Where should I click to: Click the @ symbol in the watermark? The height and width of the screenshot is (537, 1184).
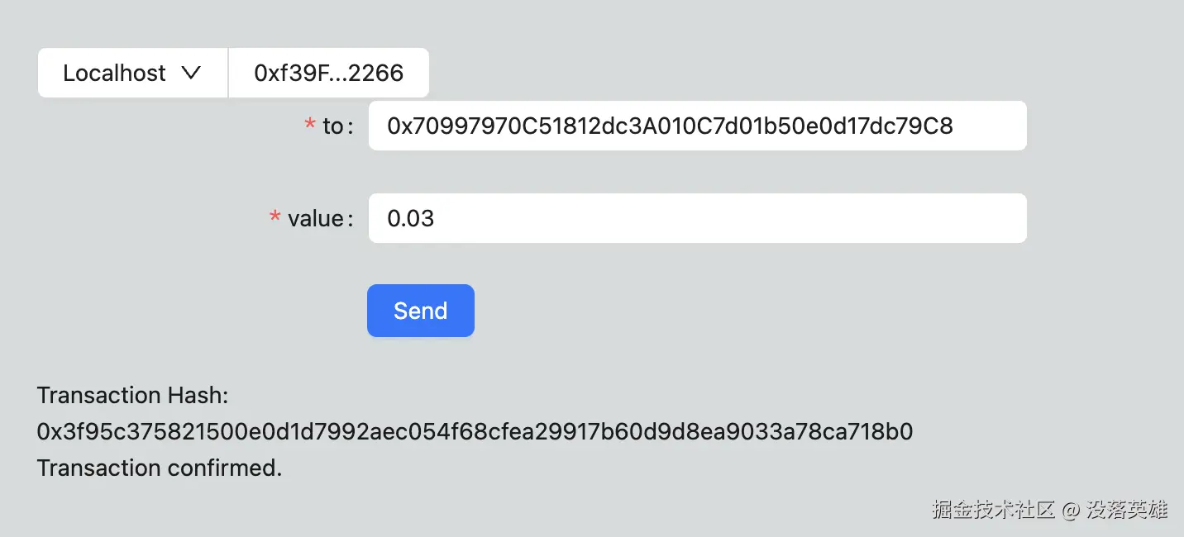point(1071,510)
